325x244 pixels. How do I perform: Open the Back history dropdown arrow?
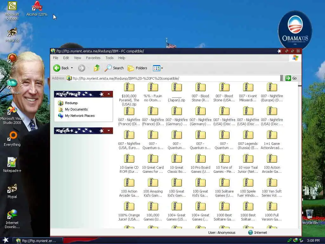pos(72,68)
